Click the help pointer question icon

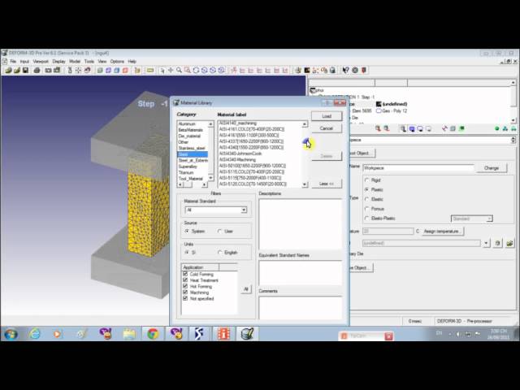tap(345, 71)
